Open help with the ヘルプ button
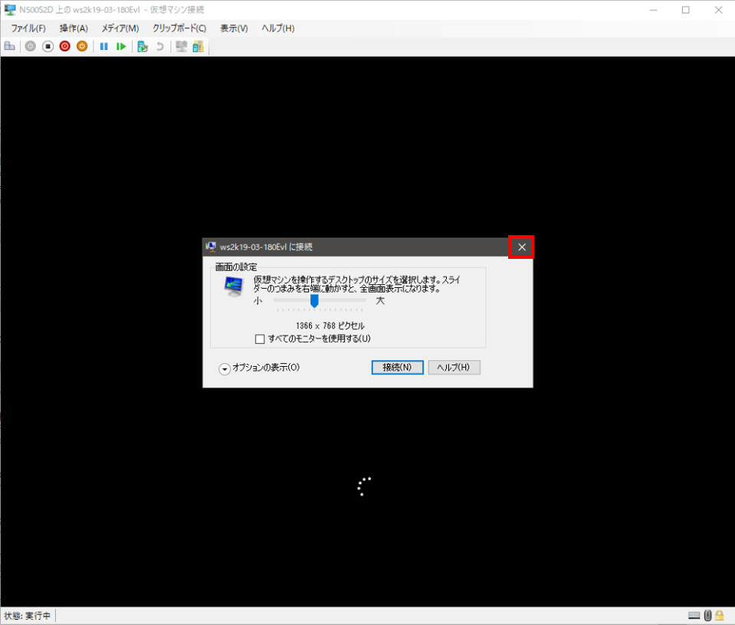 (454, 367)
